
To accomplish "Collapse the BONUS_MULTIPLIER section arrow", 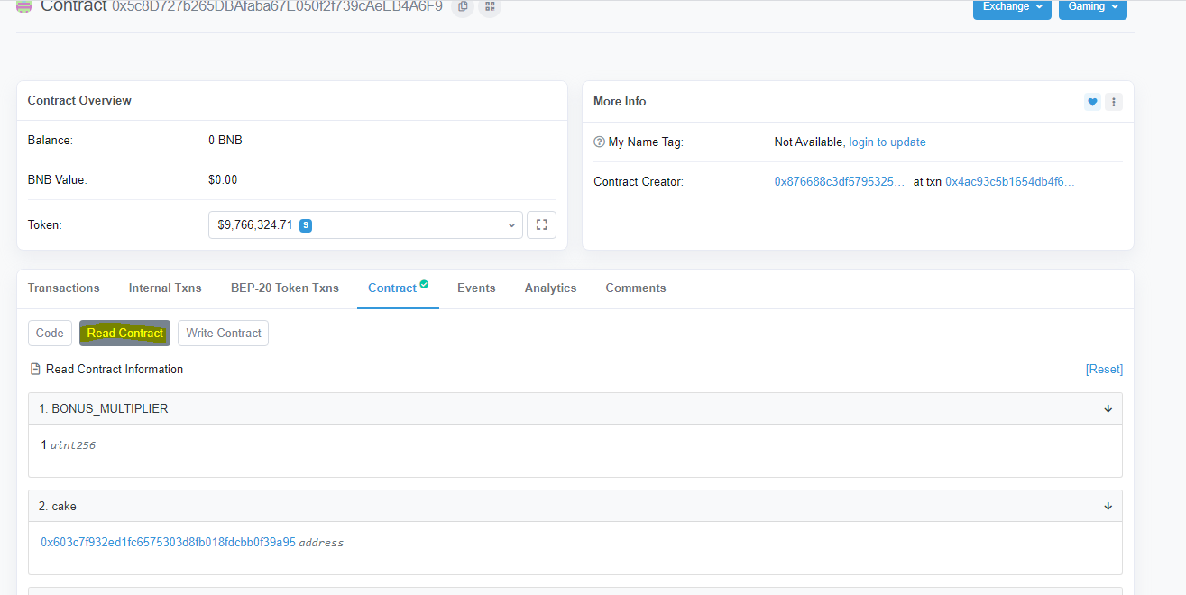I will click(1108, 409).
